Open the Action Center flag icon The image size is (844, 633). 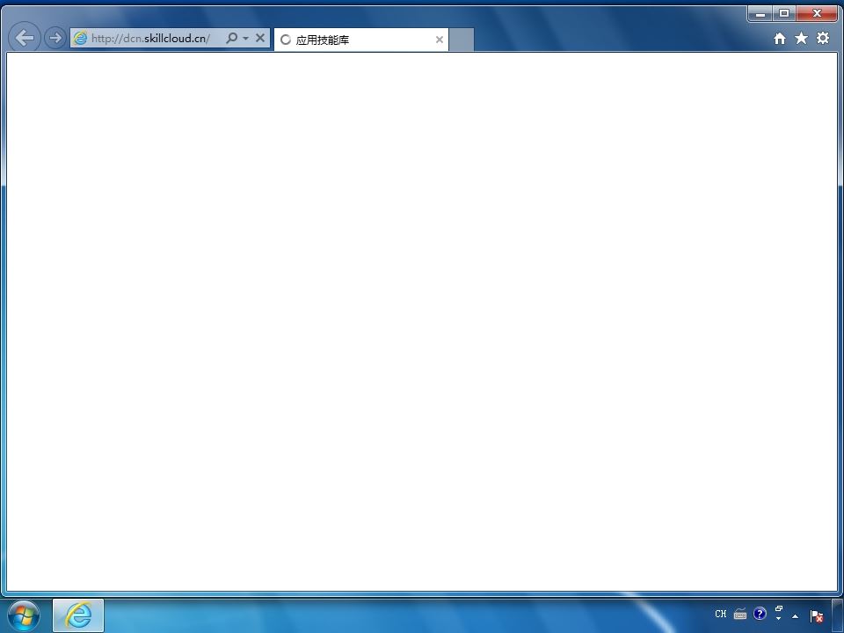pyautogui.click(x=817, y=615)
